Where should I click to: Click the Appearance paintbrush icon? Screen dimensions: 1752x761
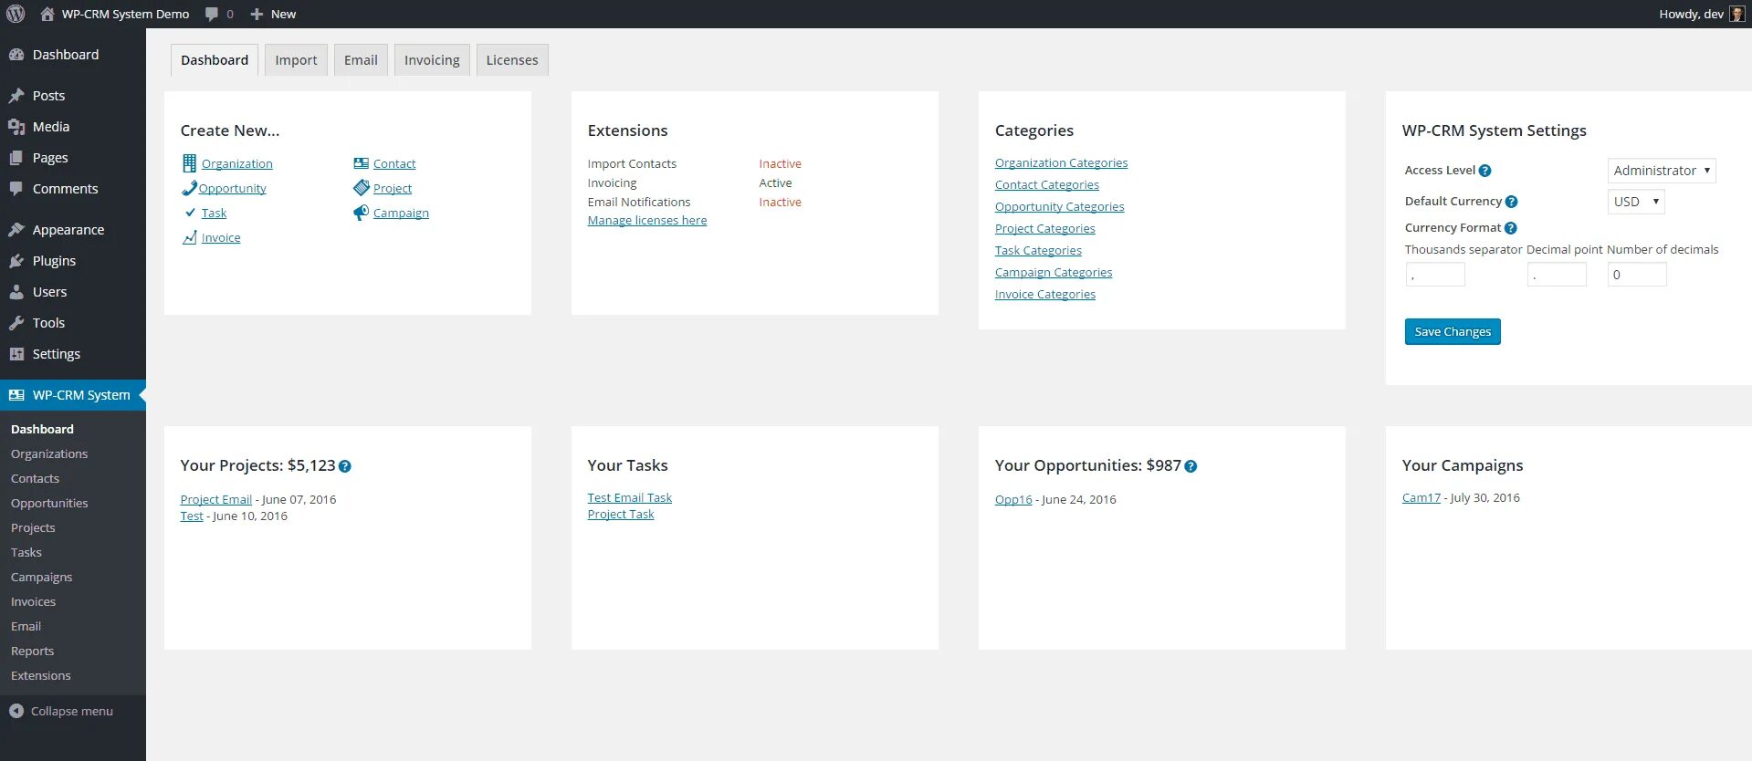pos(16,230)
